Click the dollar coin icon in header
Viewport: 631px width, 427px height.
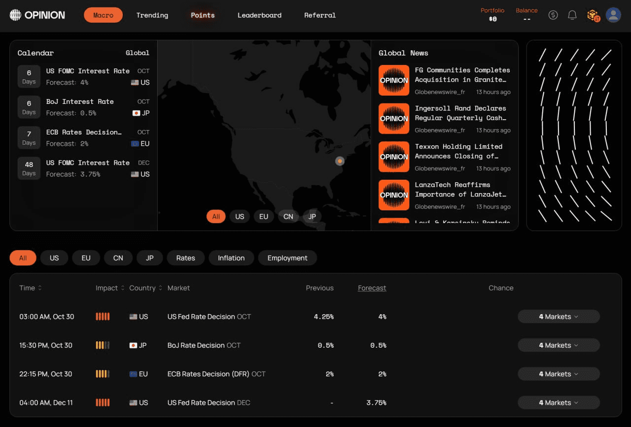[553, 15]
